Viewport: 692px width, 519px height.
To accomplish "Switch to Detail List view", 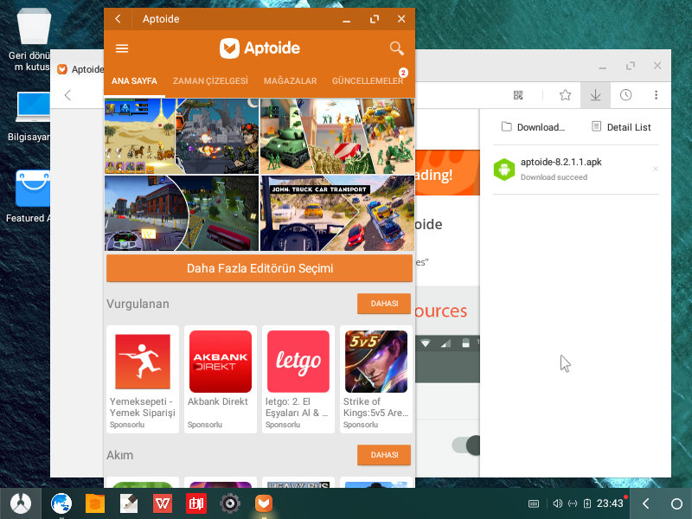I will (621, 127).
